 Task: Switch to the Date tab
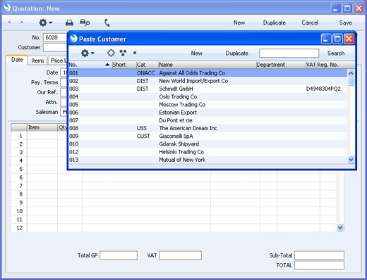click(x=17, y=60)
